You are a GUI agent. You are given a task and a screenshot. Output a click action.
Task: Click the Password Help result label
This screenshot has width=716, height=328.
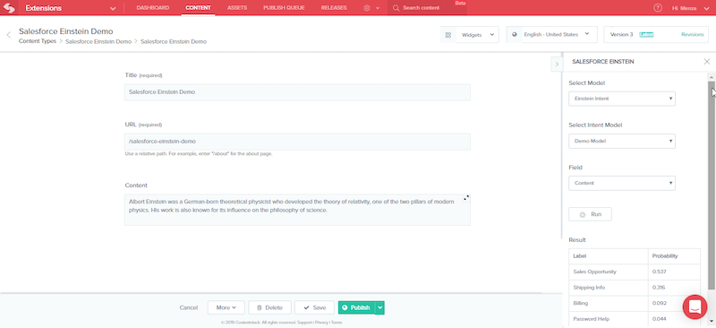click(592, 319)
